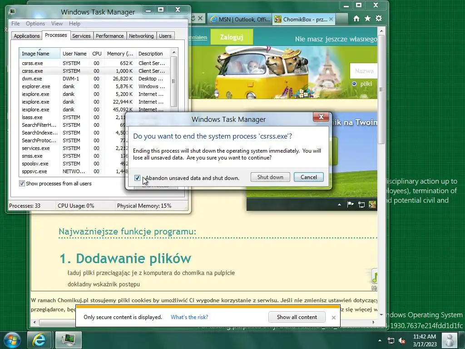465x349 pixels.
Task: Select iexplore.exe row using 45,092 K
Action: [x=94, y=110]
